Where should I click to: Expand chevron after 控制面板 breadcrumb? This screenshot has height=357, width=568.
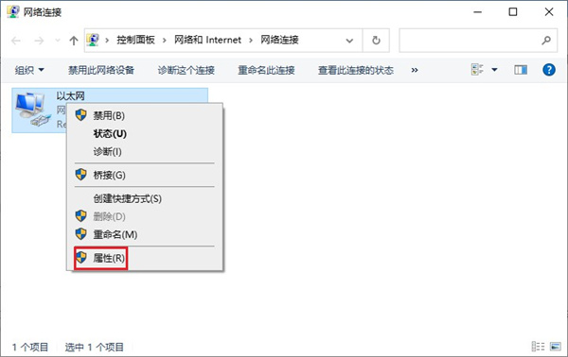[164, 41]
